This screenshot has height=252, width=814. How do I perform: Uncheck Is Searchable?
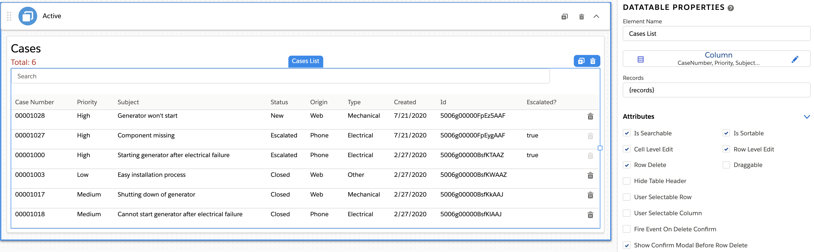[x=627, y=133]
